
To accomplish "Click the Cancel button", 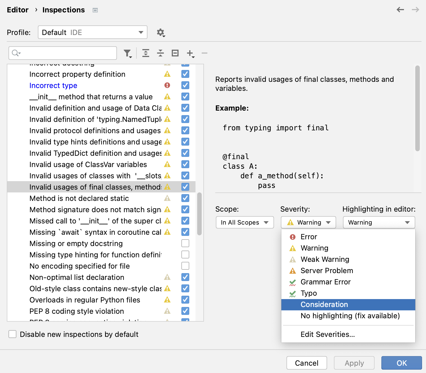I will click(x=307, y=363).
